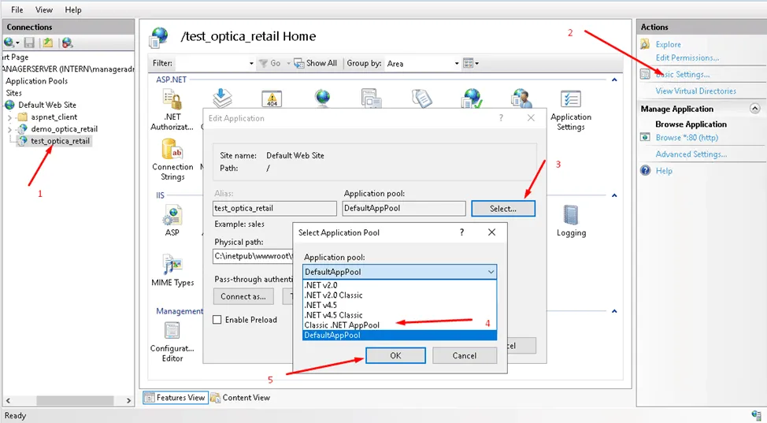This screenshot has width=767, height=423.
Task: Open the View menu
Action: pyautogui.click(x=44, y=9)
